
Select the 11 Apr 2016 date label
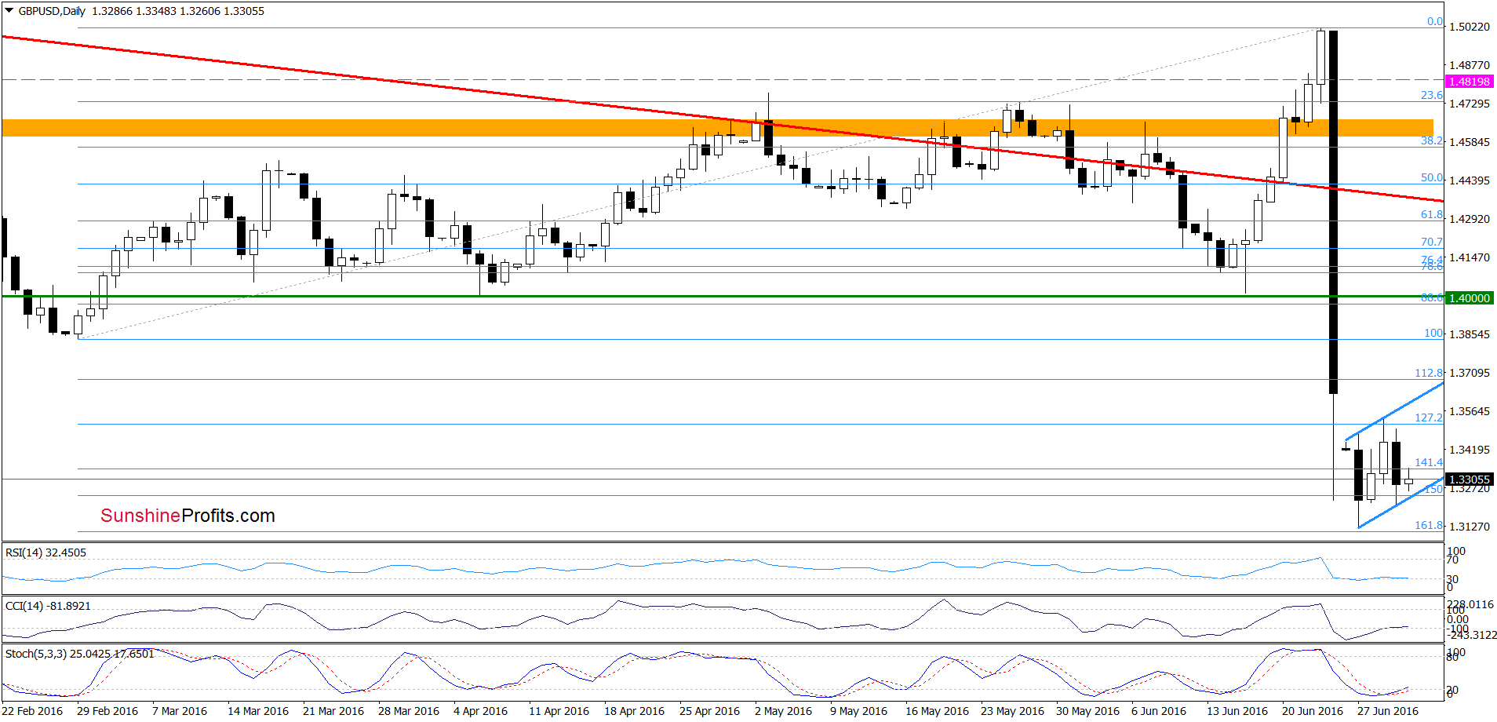(x=559, y=711)
